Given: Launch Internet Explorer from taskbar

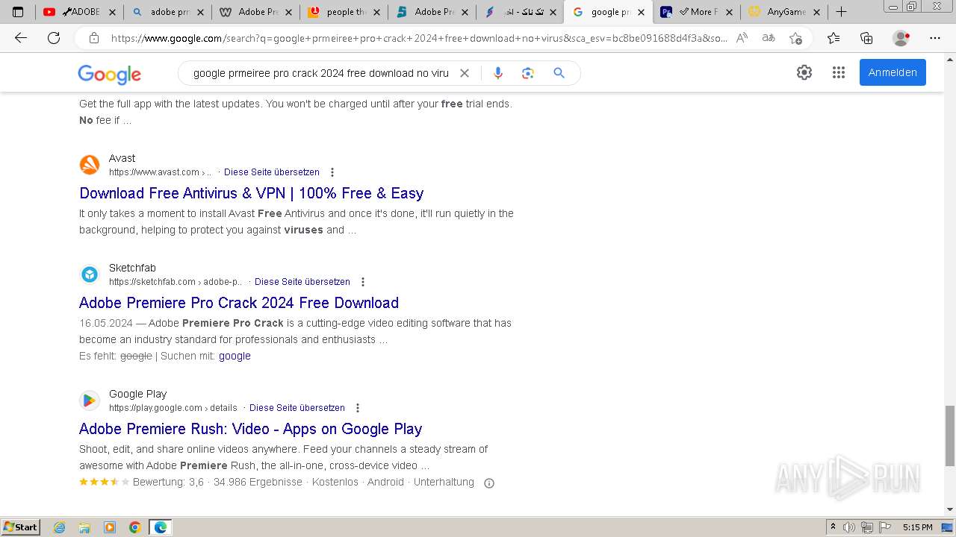Looking at the screenshot, I should pyautogui.click(x=59, y=527).
